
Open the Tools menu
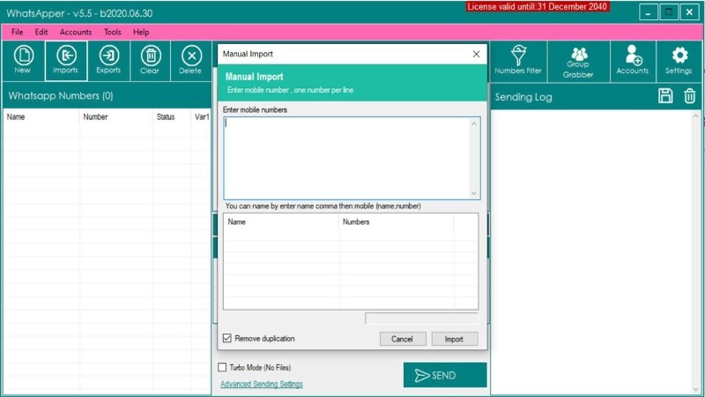point(113,32)
